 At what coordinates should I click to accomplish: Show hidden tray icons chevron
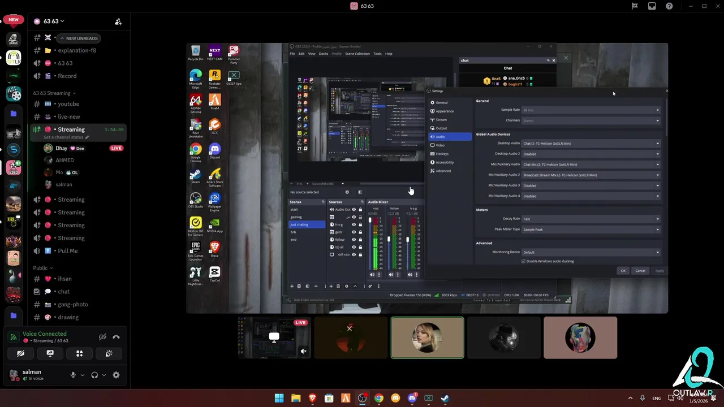coord(630,398)
